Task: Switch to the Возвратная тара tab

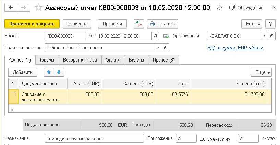Action: (80, 60)
